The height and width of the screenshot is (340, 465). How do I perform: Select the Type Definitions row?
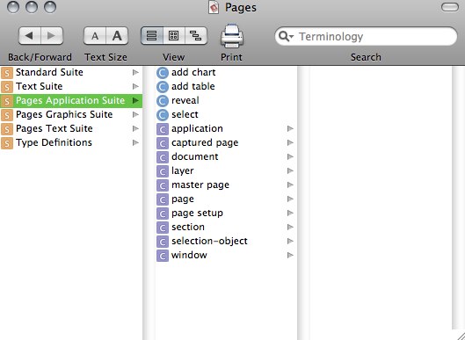tap(71, 142)
